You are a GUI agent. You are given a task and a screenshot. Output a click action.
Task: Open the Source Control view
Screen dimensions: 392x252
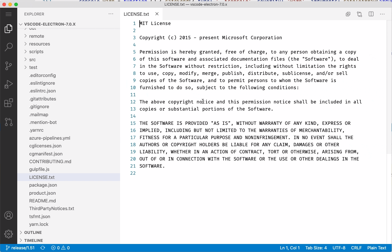coord(9,66)
